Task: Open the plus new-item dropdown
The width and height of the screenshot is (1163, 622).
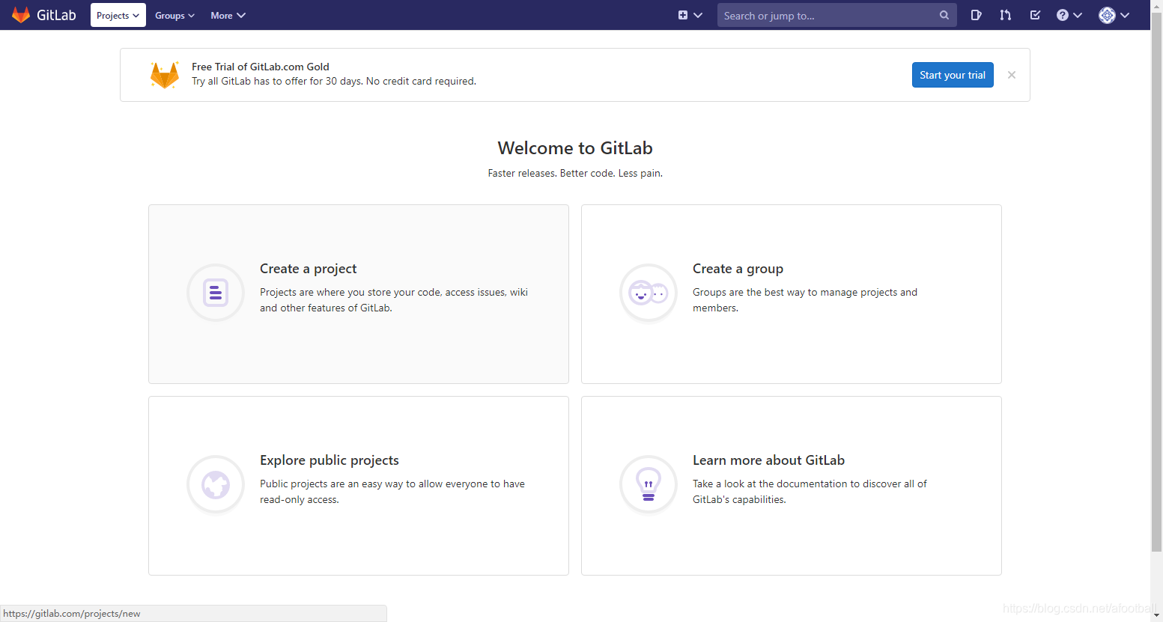Action: click(x=690, y=15)
